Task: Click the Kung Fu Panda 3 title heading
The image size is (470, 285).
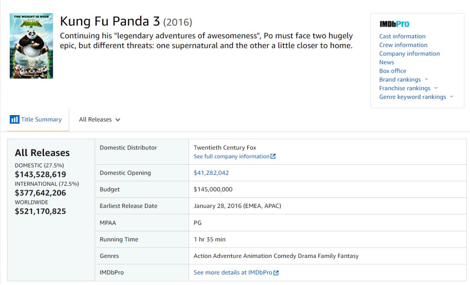Action: [110, 21]
